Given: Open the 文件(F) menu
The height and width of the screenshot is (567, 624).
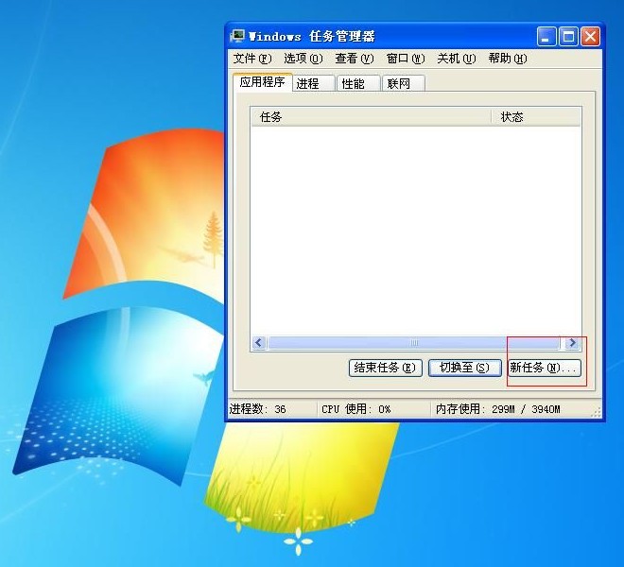Looking at the screenshot, I should (251, 59).
